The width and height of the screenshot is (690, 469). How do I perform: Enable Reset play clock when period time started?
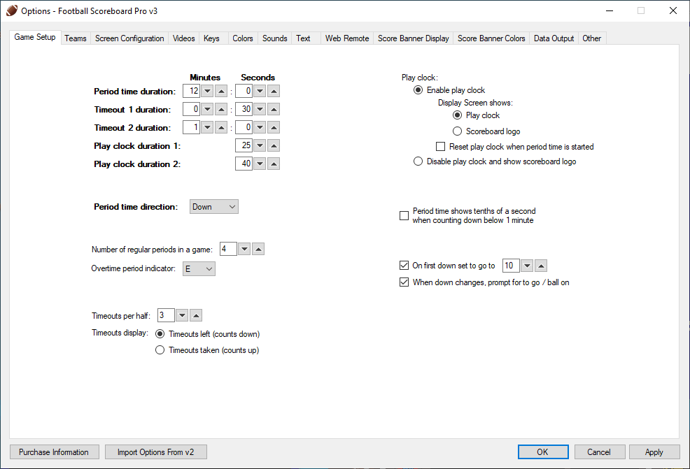click(x=440, y=147)
